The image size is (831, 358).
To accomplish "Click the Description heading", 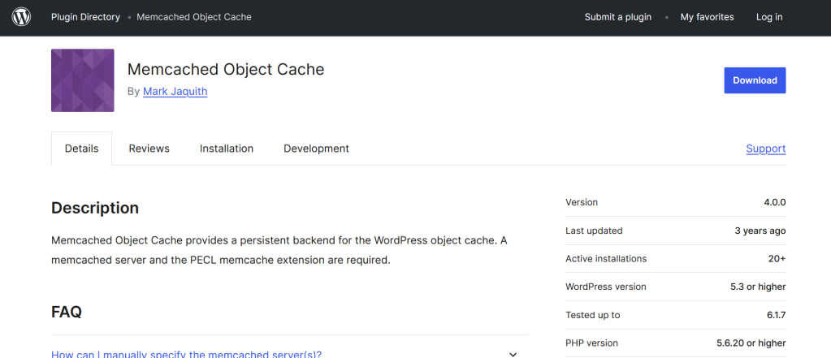I will coord(95,208).
